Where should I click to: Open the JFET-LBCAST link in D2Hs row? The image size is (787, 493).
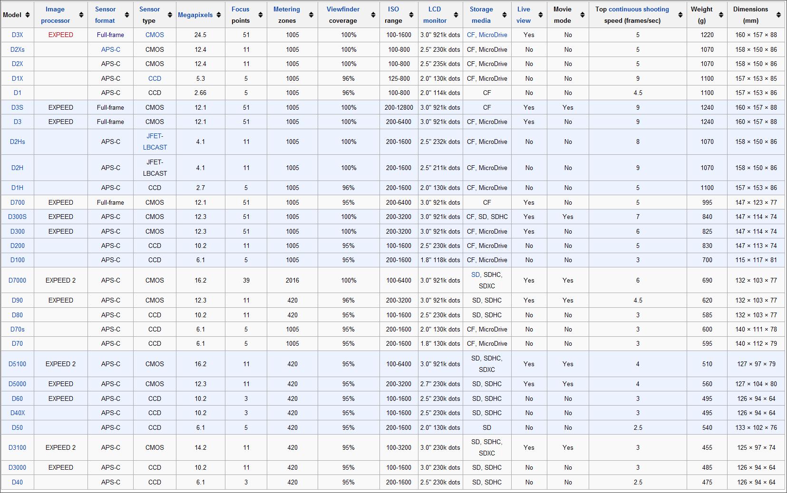155,142
